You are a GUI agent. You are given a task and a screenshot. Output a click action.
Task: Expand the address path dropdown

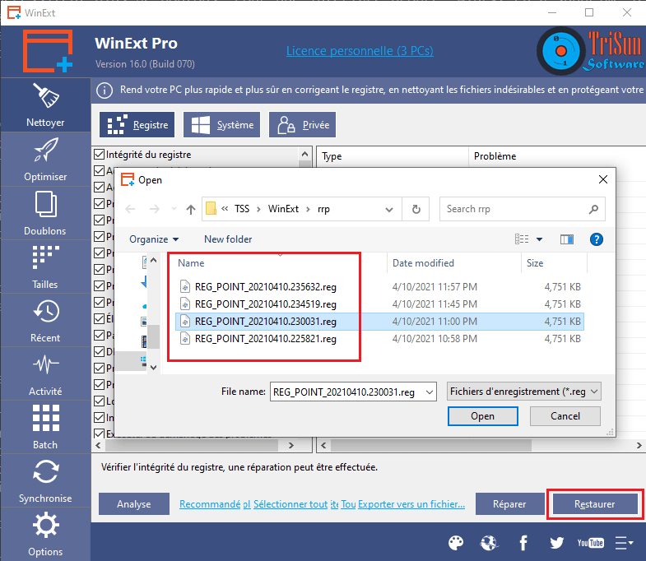(389, 210)
